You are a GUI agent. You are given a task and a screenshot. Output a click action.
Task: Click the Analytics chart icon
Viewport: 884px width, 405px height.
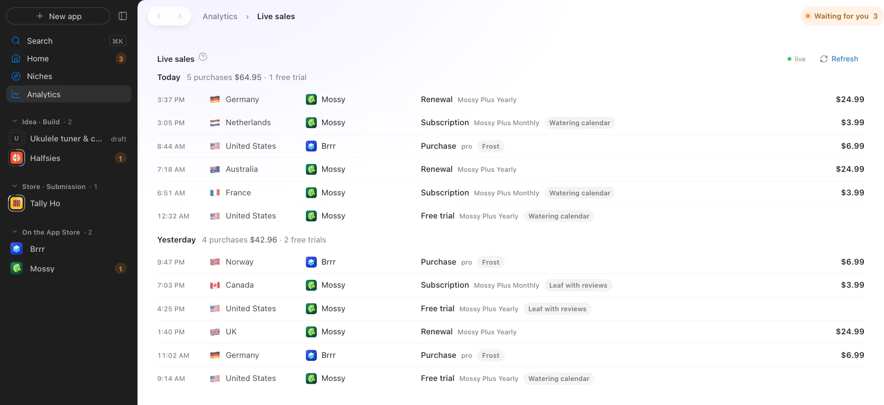(16, 94)
